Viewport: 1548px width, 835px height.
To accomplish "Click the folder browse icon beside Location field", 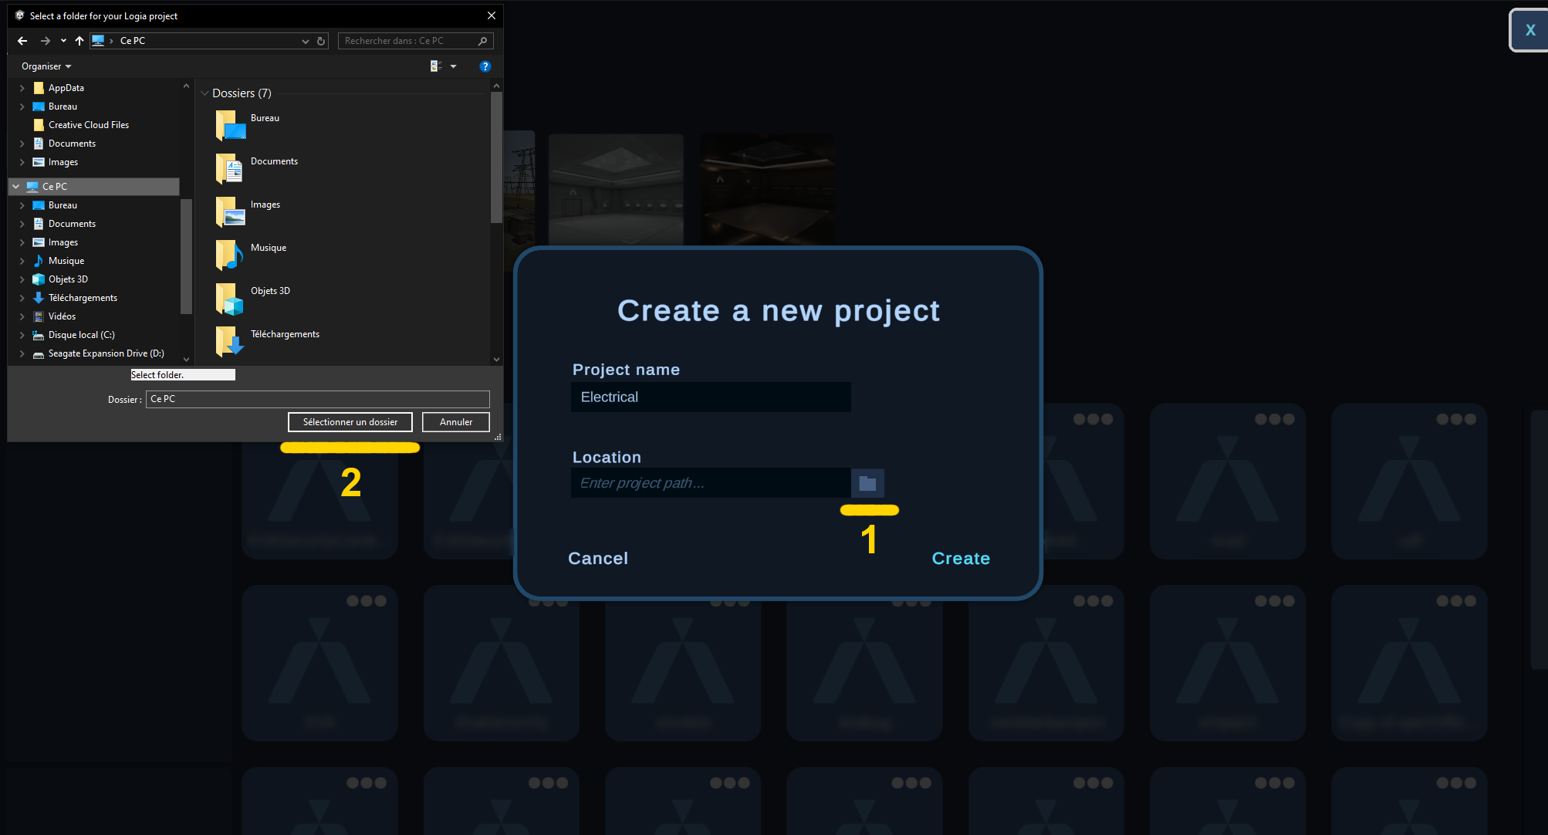I will pyautogui.click(x=868, y=482).
